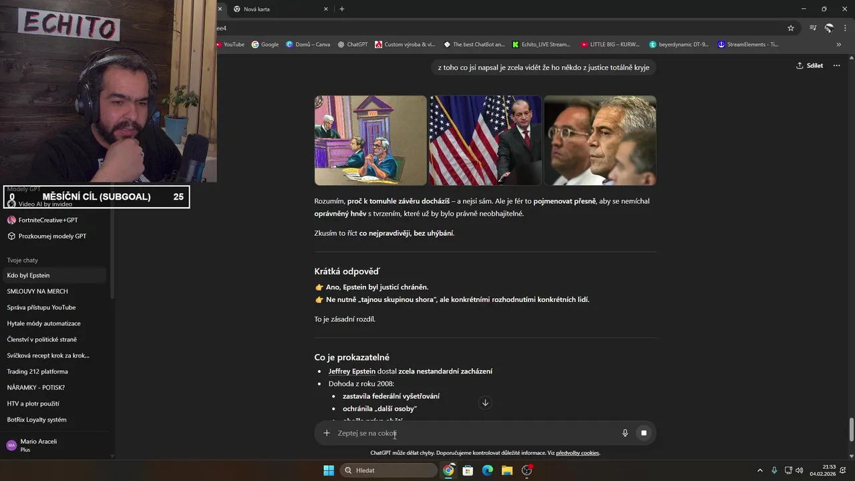This screenshot has height=481, width=855.
Task: Click the page vertical scrollbar thumb
Action: click(x=851, y=429)
